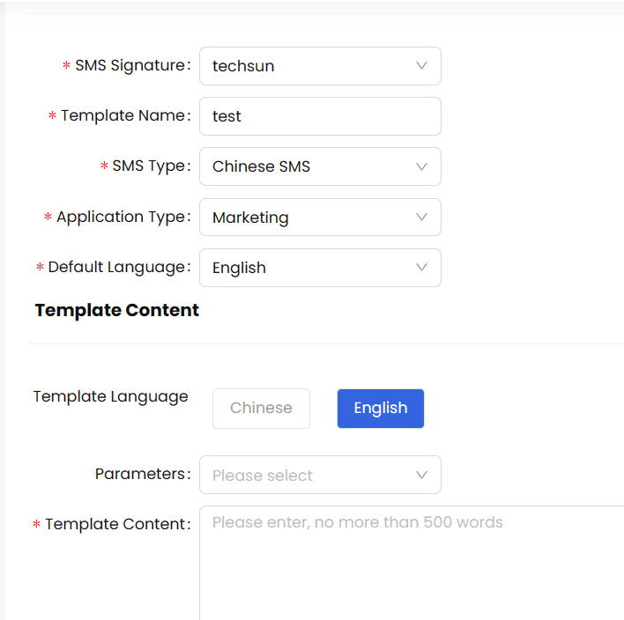Click the 'Template Language' label text
The width and height of the screenshot is (624, 620).
click(x=111, y=396)
